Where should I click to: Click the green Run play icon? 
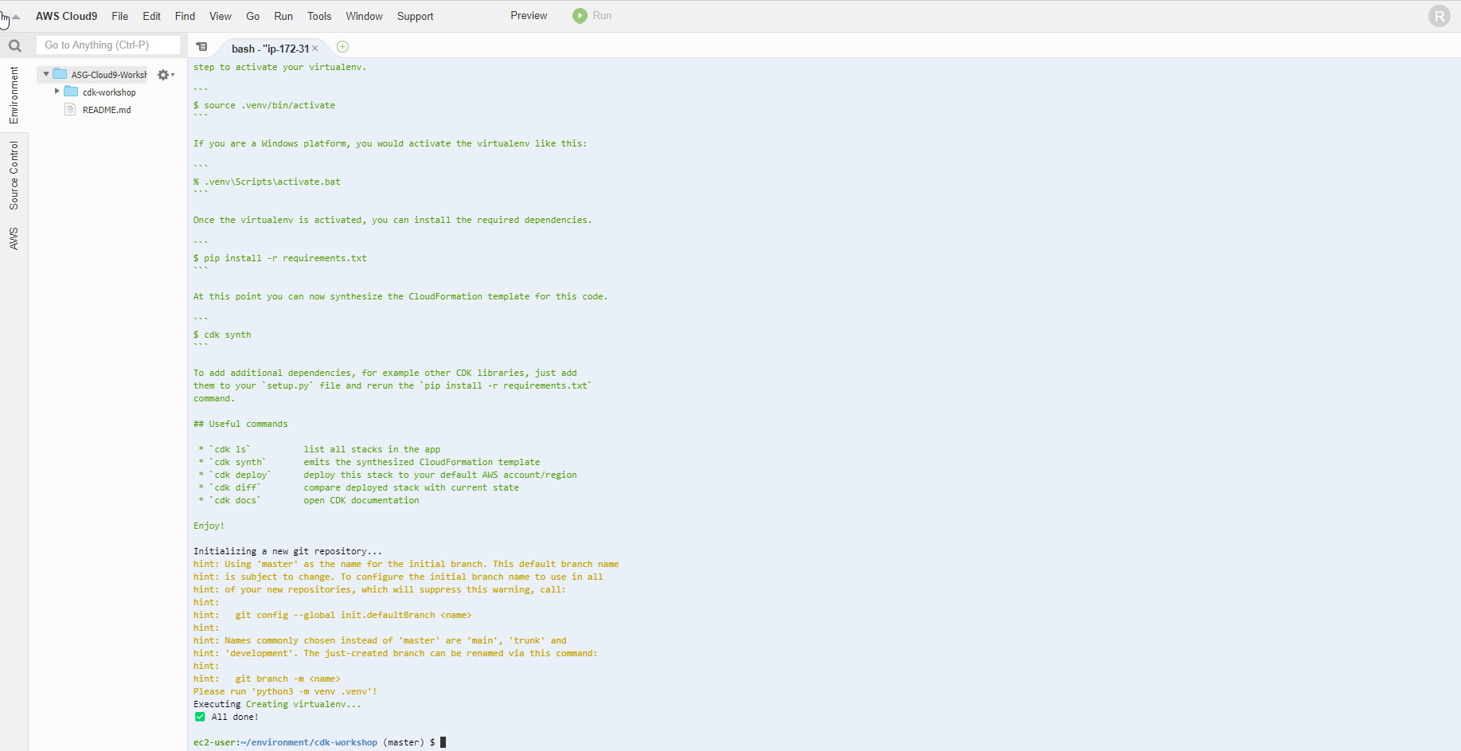coord(580,16)
